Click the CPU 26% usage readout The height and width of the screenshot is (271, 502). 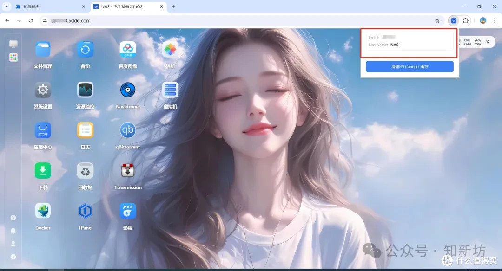(x=472, y=40)
